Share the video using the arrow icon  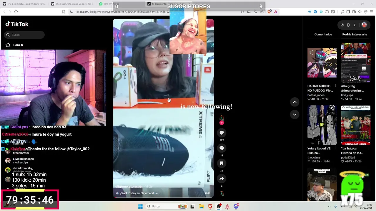tap(221, 178)
